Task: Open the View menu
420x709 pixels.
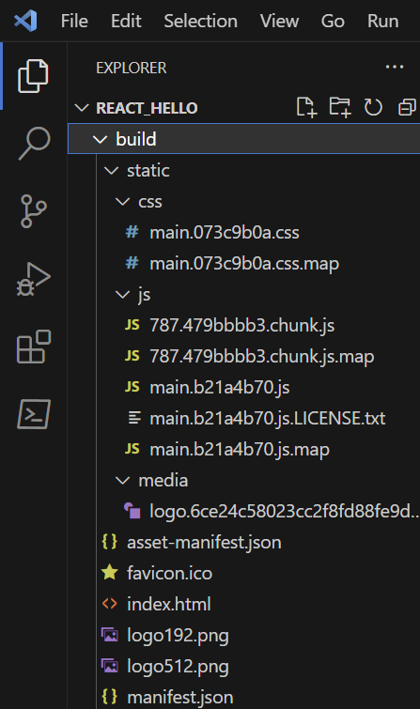Action: click(x=279, y=22)
